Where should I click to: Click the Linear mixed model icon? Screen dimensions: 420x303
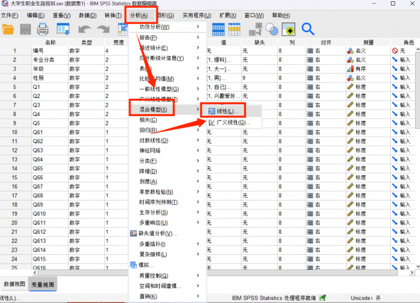212,111
